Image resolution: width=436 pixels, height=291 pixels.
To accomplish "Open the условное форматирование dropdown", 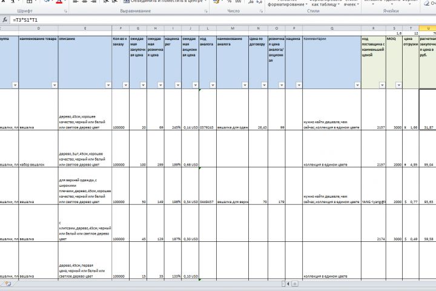I will (287, 4).
